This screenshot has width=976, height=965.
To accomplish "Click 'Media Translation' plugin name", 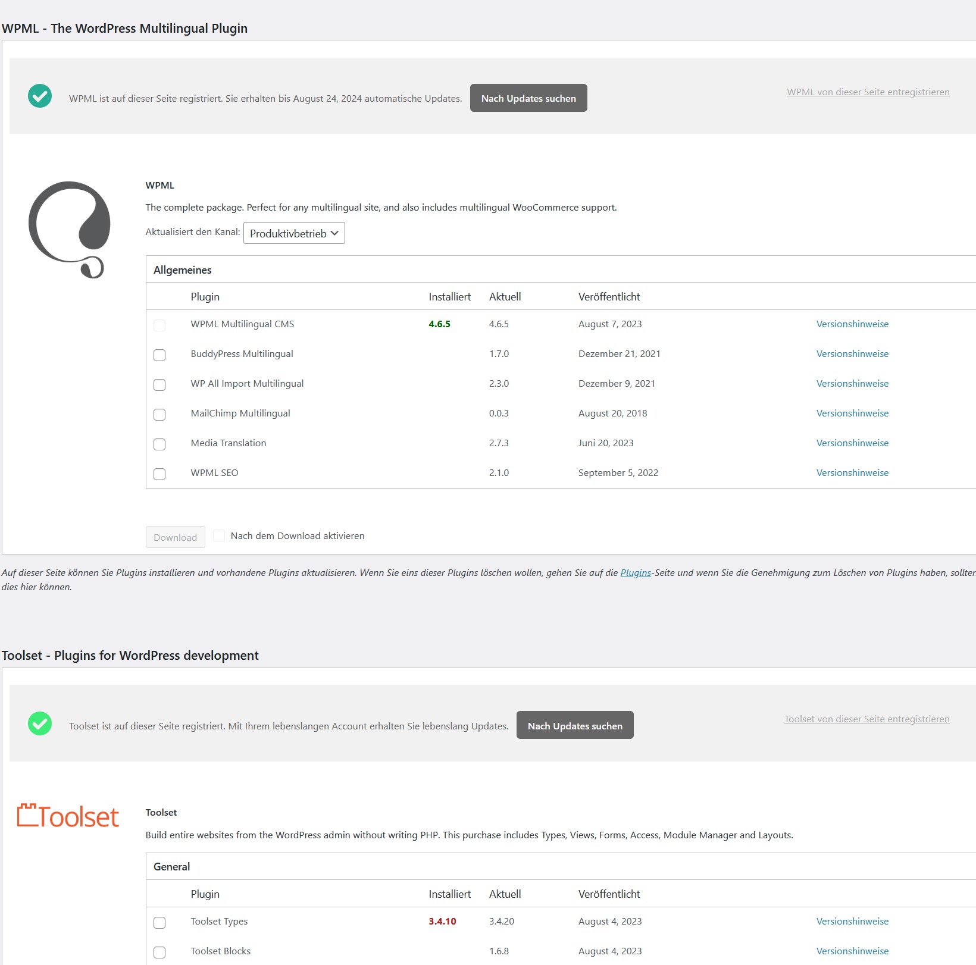I will coord(229,443).
